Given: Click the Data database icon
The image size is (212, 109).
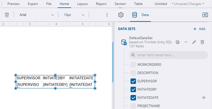Looking at the screenshot, I should (135, 15).
